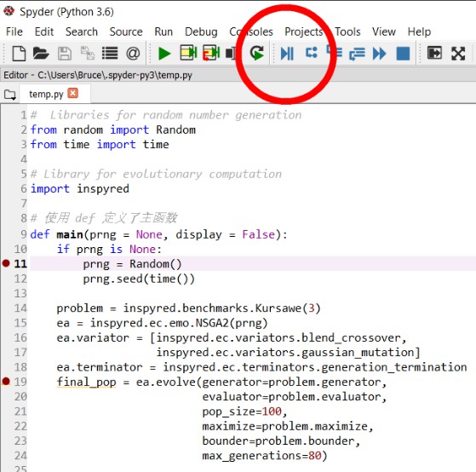Screen dimensions: 476x472
Task: Re-run last script icon
Action: [x=257, y=53]
